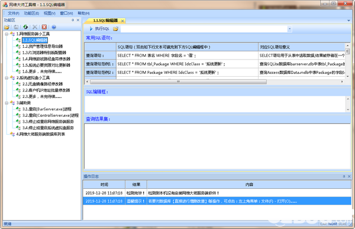Click the gray X delete icon
The image size is (355, 229).
(x=35, y=27)
